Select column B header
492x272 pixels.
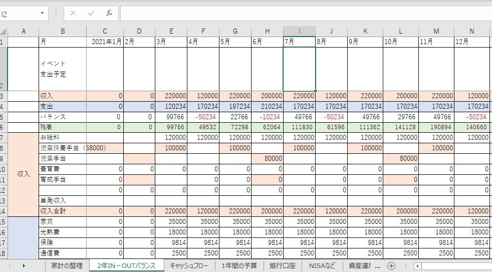coord(63,32)
